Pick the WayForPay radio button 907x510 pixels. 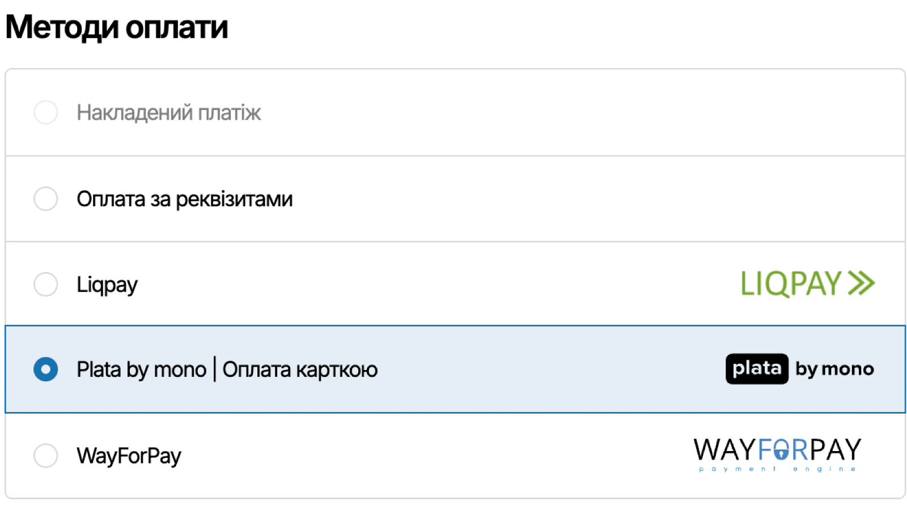pos(46,456)
